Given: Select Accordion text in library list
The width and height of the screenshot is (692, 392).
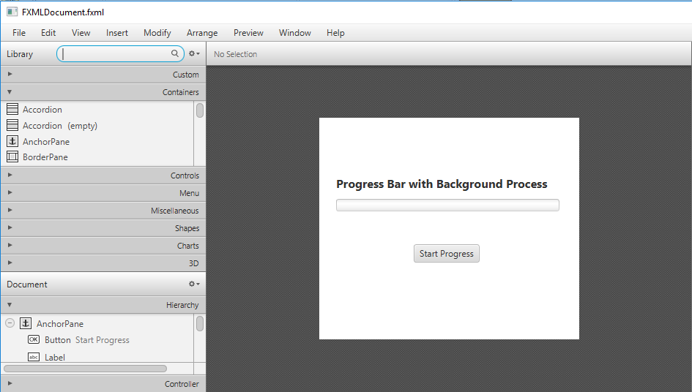Looking at the screenshot, I should click(x=42, y=110).
